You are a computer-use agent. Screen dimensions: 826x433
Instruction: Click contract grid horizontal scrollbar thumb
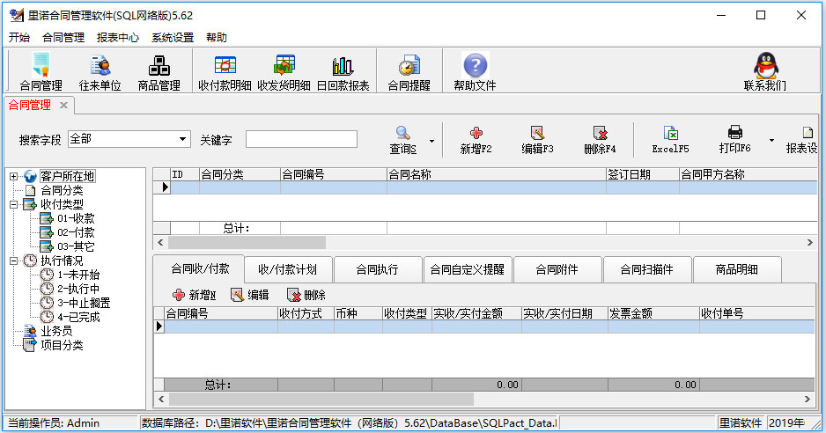247,242
